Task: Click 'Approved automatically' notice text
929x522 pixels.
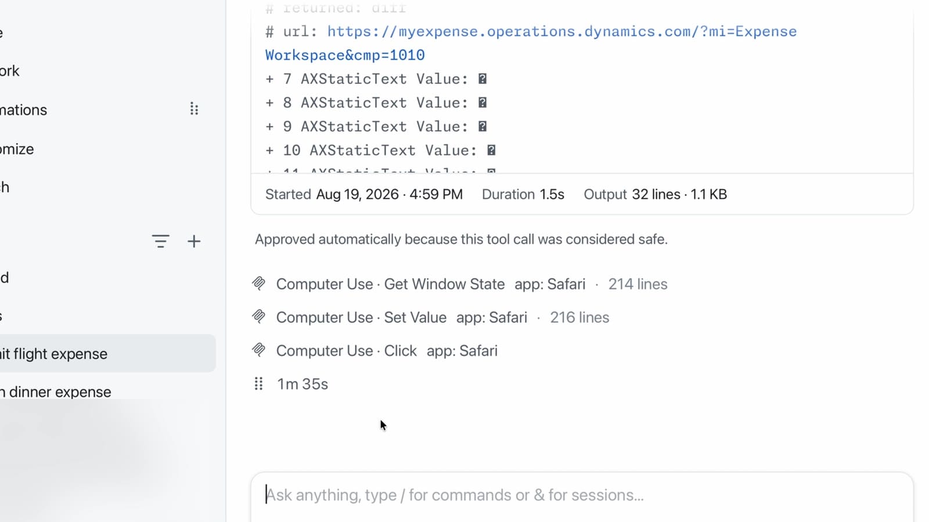Action: (461, 239)
